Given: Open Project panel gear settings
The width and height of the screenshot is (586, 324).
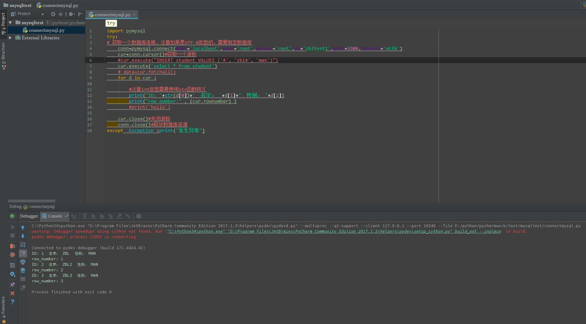Looking at the screenshot, I should [72, 14].
